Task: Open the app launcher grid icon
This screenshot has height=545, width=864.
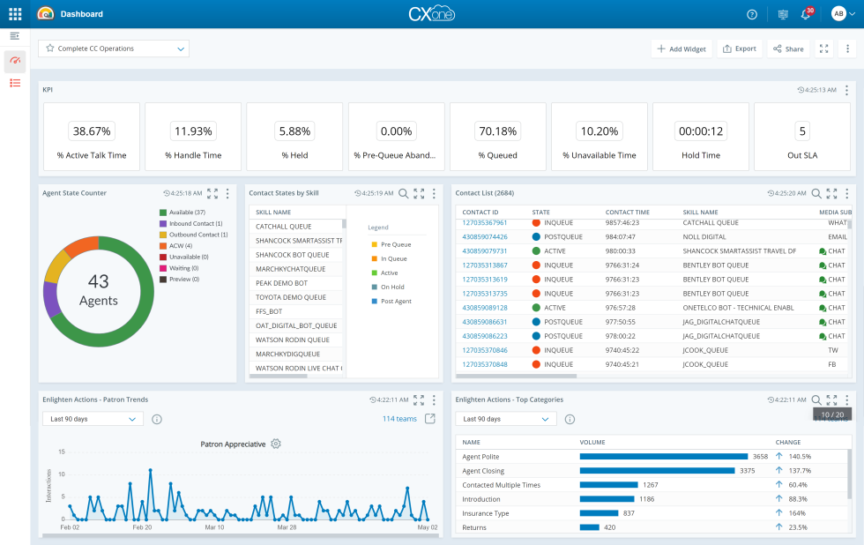Action: 15,14
